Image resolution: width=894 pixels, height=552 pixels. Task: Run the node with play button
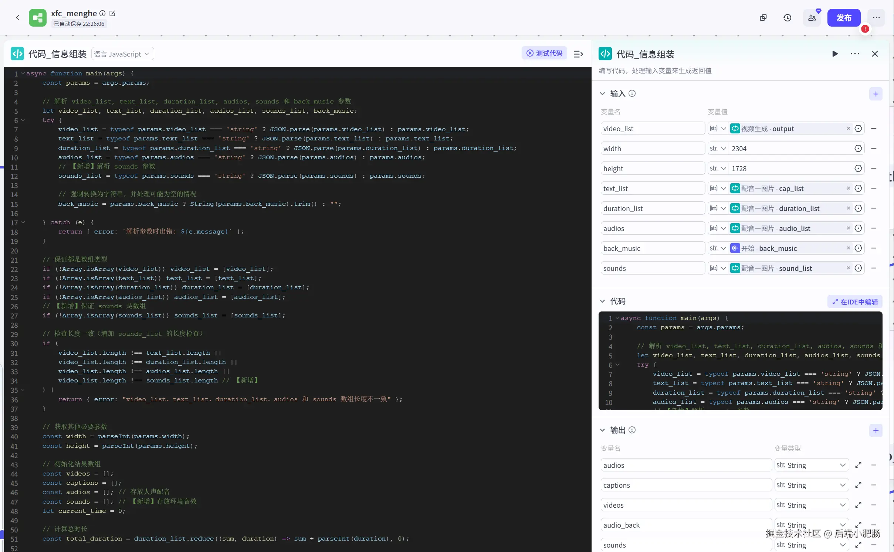[835, 54]
